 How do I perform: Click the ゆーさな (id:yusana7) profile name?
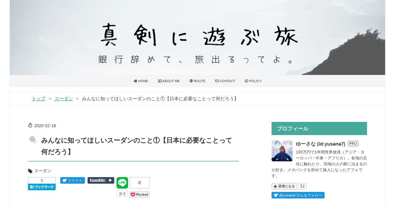point(321,144)
